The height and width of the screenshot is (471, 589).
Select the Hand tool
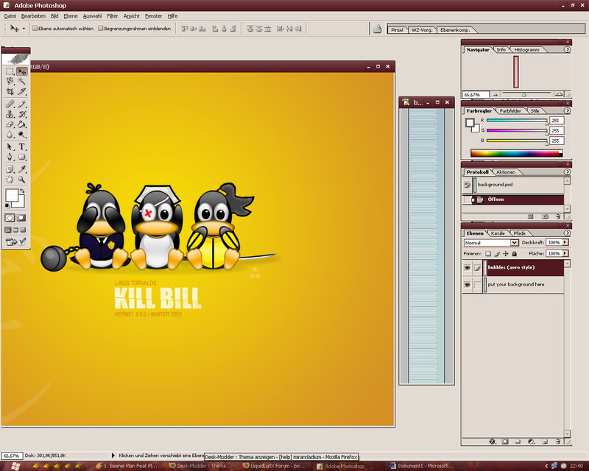pos(10,180)
